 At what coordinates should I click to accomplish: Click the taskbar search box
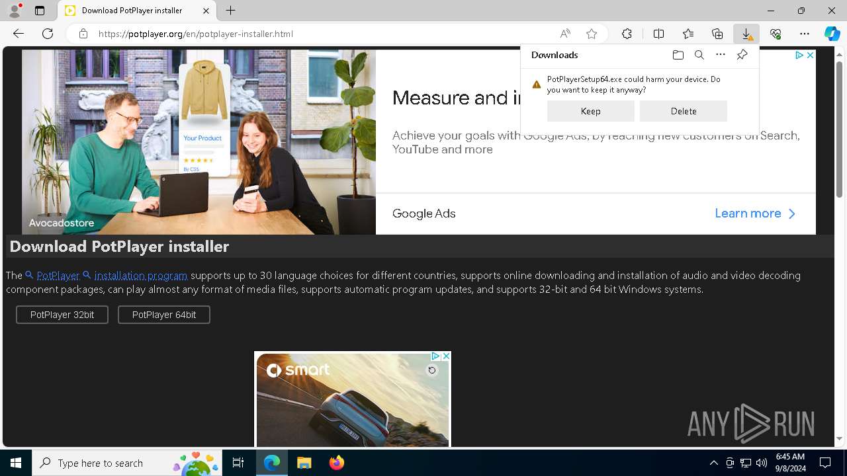pyautogui.click(x=127, y=463)
